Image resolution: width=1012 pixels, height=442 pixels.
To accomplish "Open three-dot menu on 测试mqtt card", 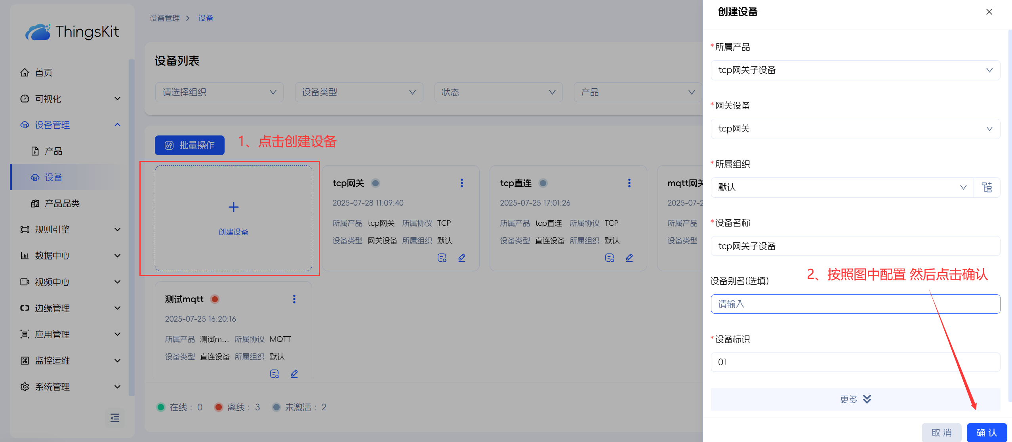I will (x=294, y=299).
